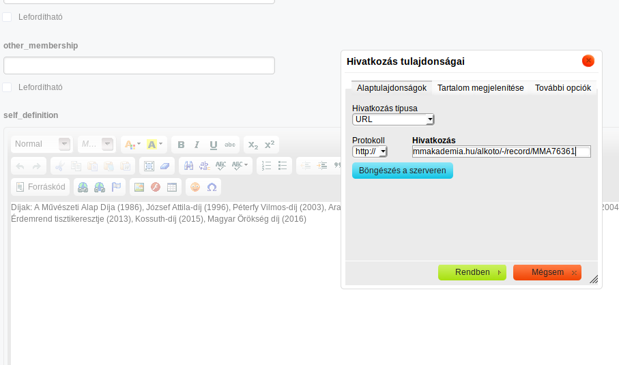This screenshot has height=365, width=619.
Task: Insert an anchor with flag icon
Action: pos(116,188)
